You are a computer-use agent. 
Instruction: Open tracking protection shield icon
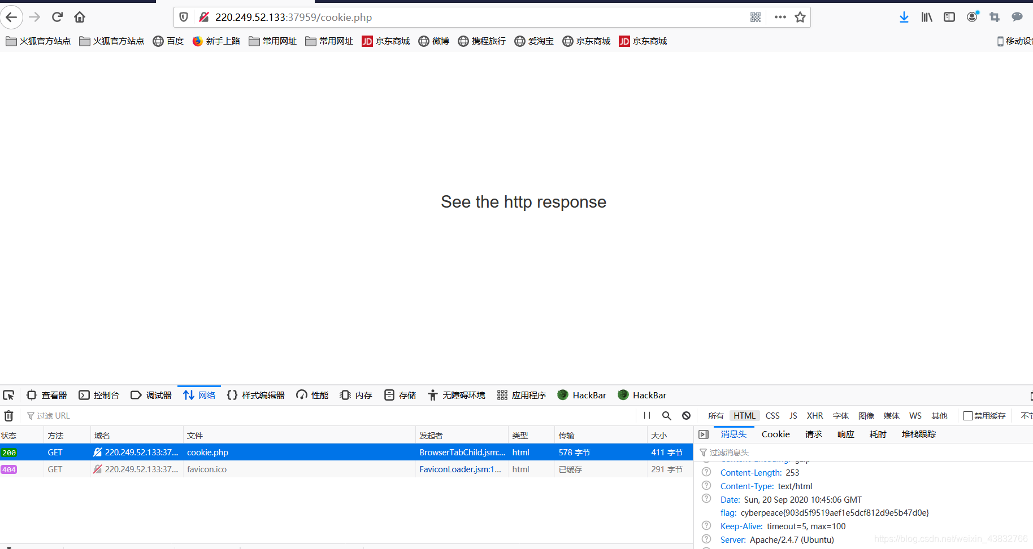click(184, 17)
